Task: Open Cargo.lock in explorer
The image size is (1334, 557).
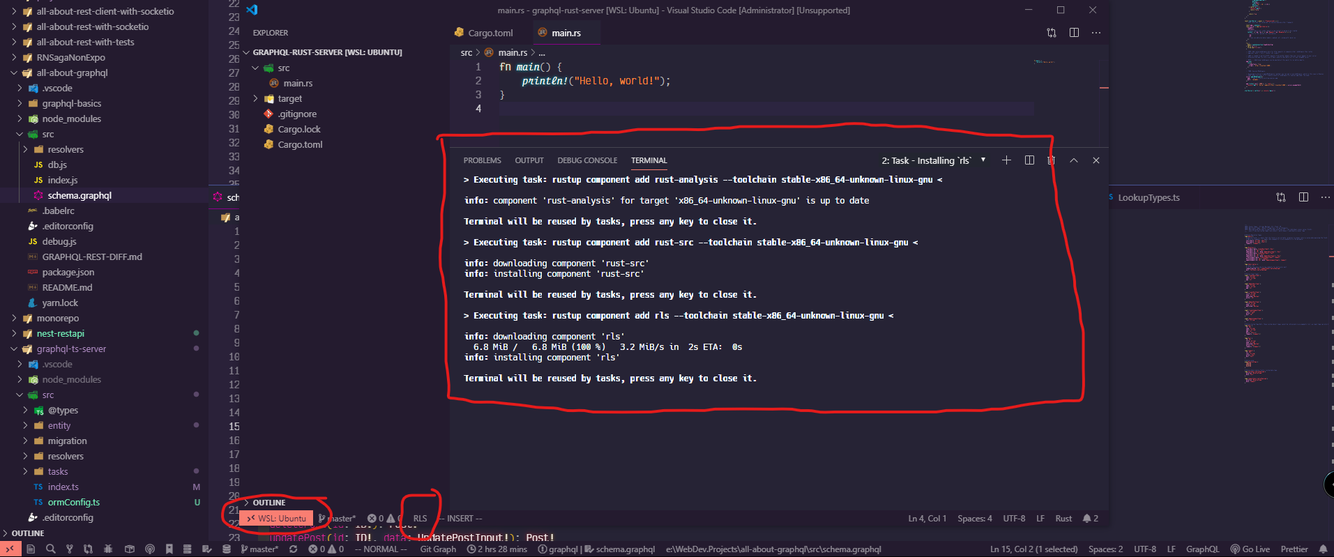Action: coord(299,129)
